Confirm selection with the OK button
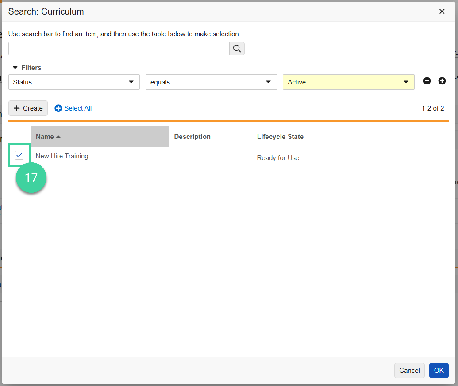Screen dimensions: 458x386 (439, 371)
